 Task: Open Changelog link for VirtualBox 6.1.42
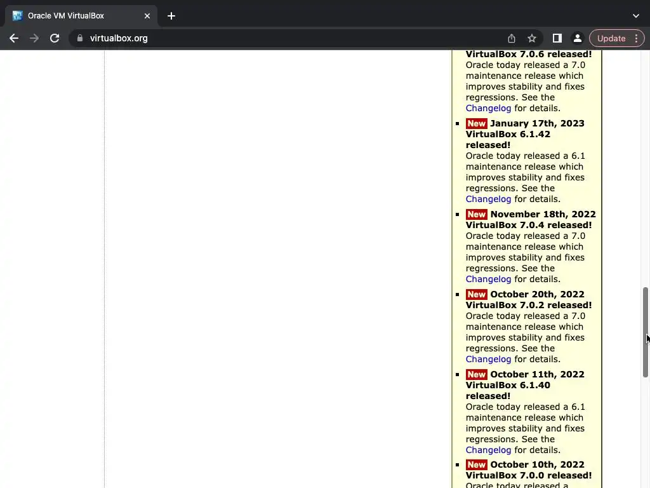tap(488, 199)
